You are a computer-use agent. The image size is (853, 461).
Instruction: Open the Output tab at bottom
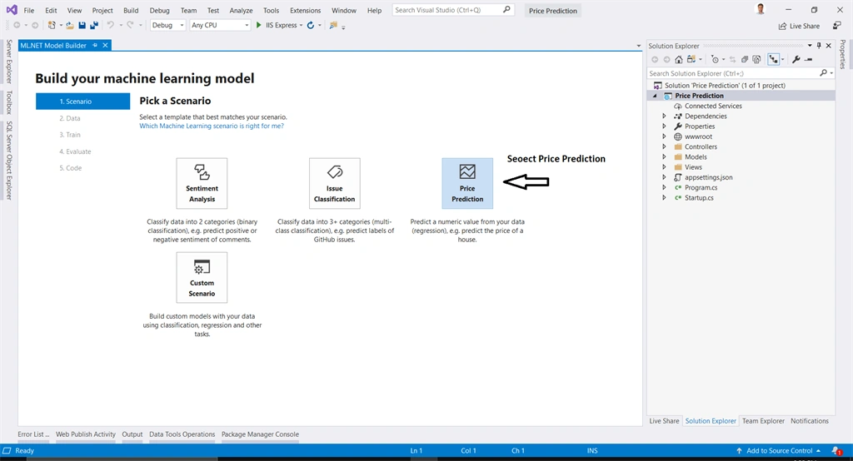point(132,434)
